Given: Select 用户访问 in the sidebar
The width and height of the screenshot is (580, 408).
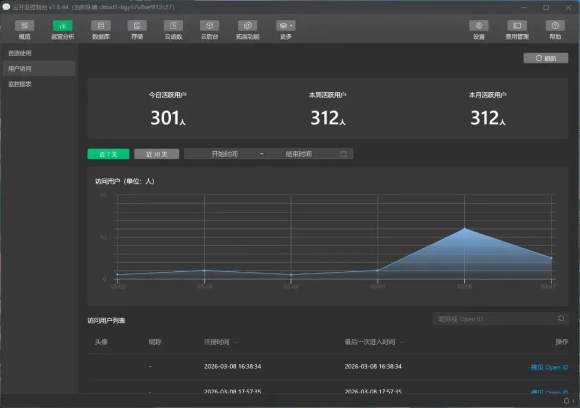Looking at the screenshot, I should (39, 69).
